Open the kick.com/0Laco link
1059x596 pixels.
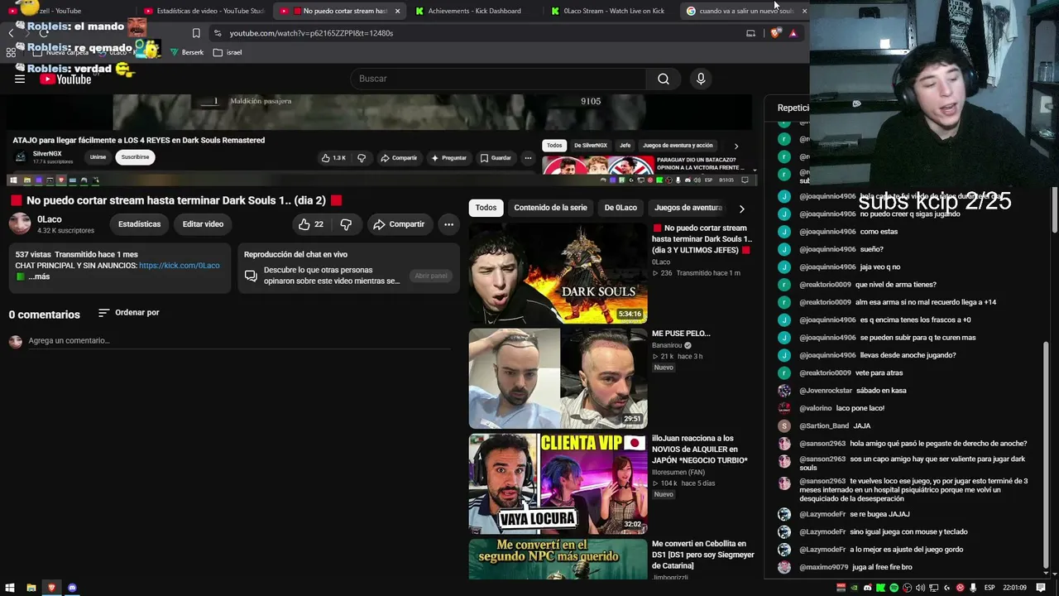pos(180,266)
